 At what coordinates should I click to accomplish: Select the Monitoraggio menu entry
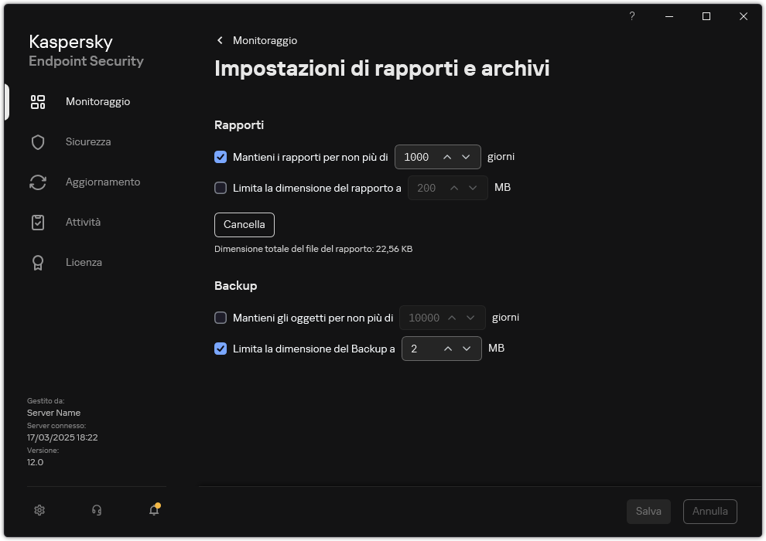pos(98,101)
